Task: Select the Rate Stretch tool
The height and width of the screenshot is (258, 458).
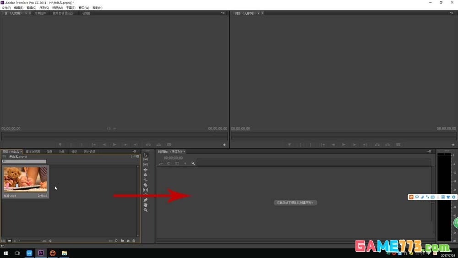Action: 146,180
